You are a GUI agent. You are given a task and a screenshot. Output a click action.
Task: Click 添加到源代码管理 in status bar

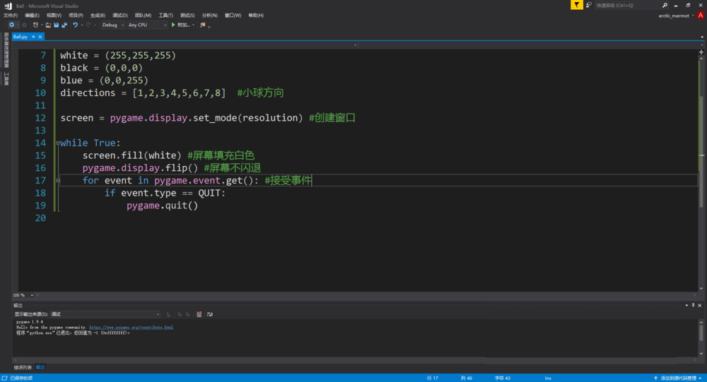point(678,378)
